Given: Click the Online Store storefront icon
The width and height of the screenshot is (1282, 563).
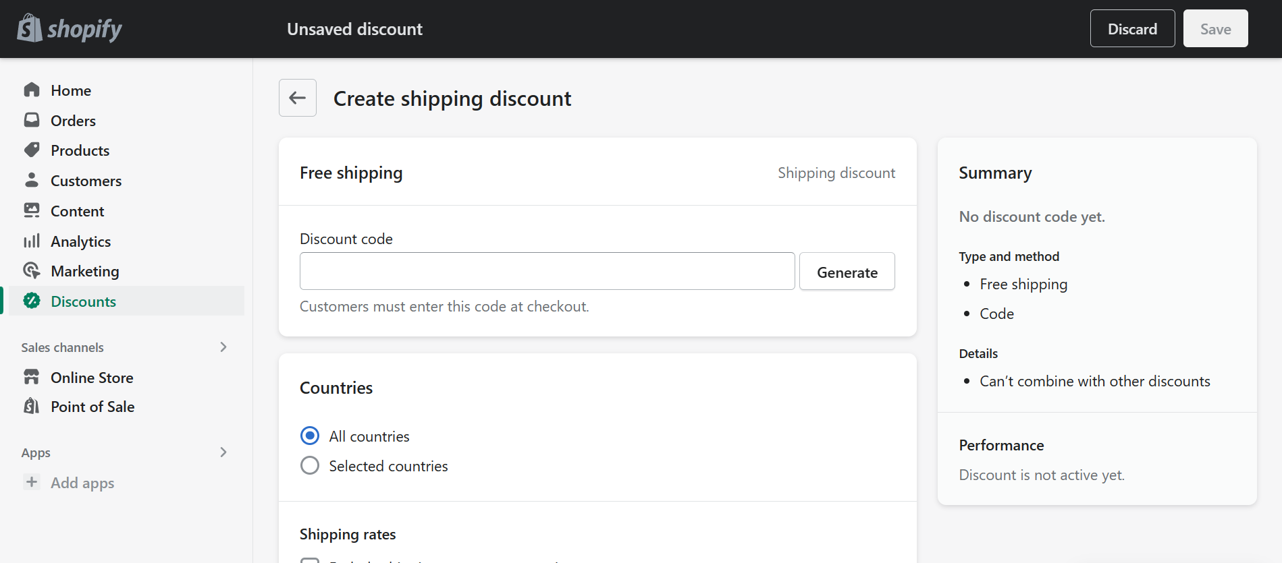Looking at the screenshot, I should point(32,377).
